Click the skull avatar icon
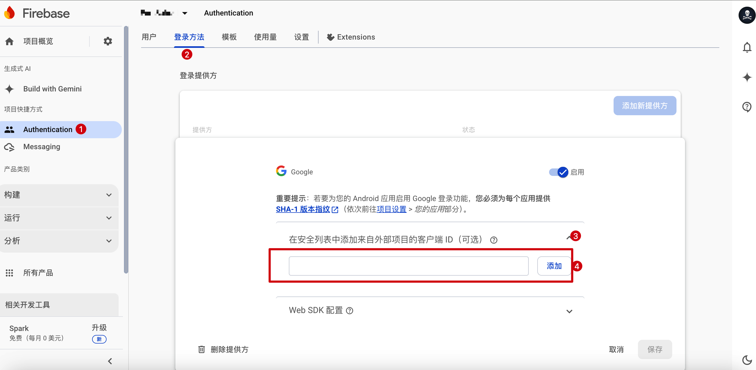The width and height of the screenshot is (756, 370). [746, 15]
